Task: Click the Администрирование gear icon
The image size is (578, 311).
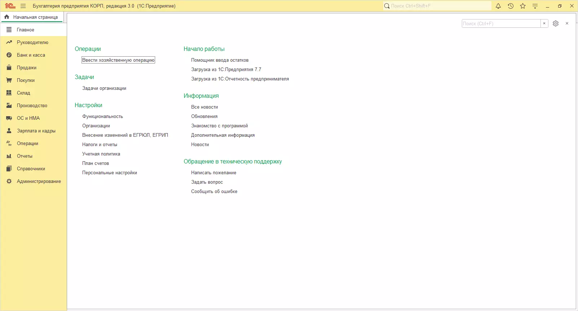Action: 9,181
